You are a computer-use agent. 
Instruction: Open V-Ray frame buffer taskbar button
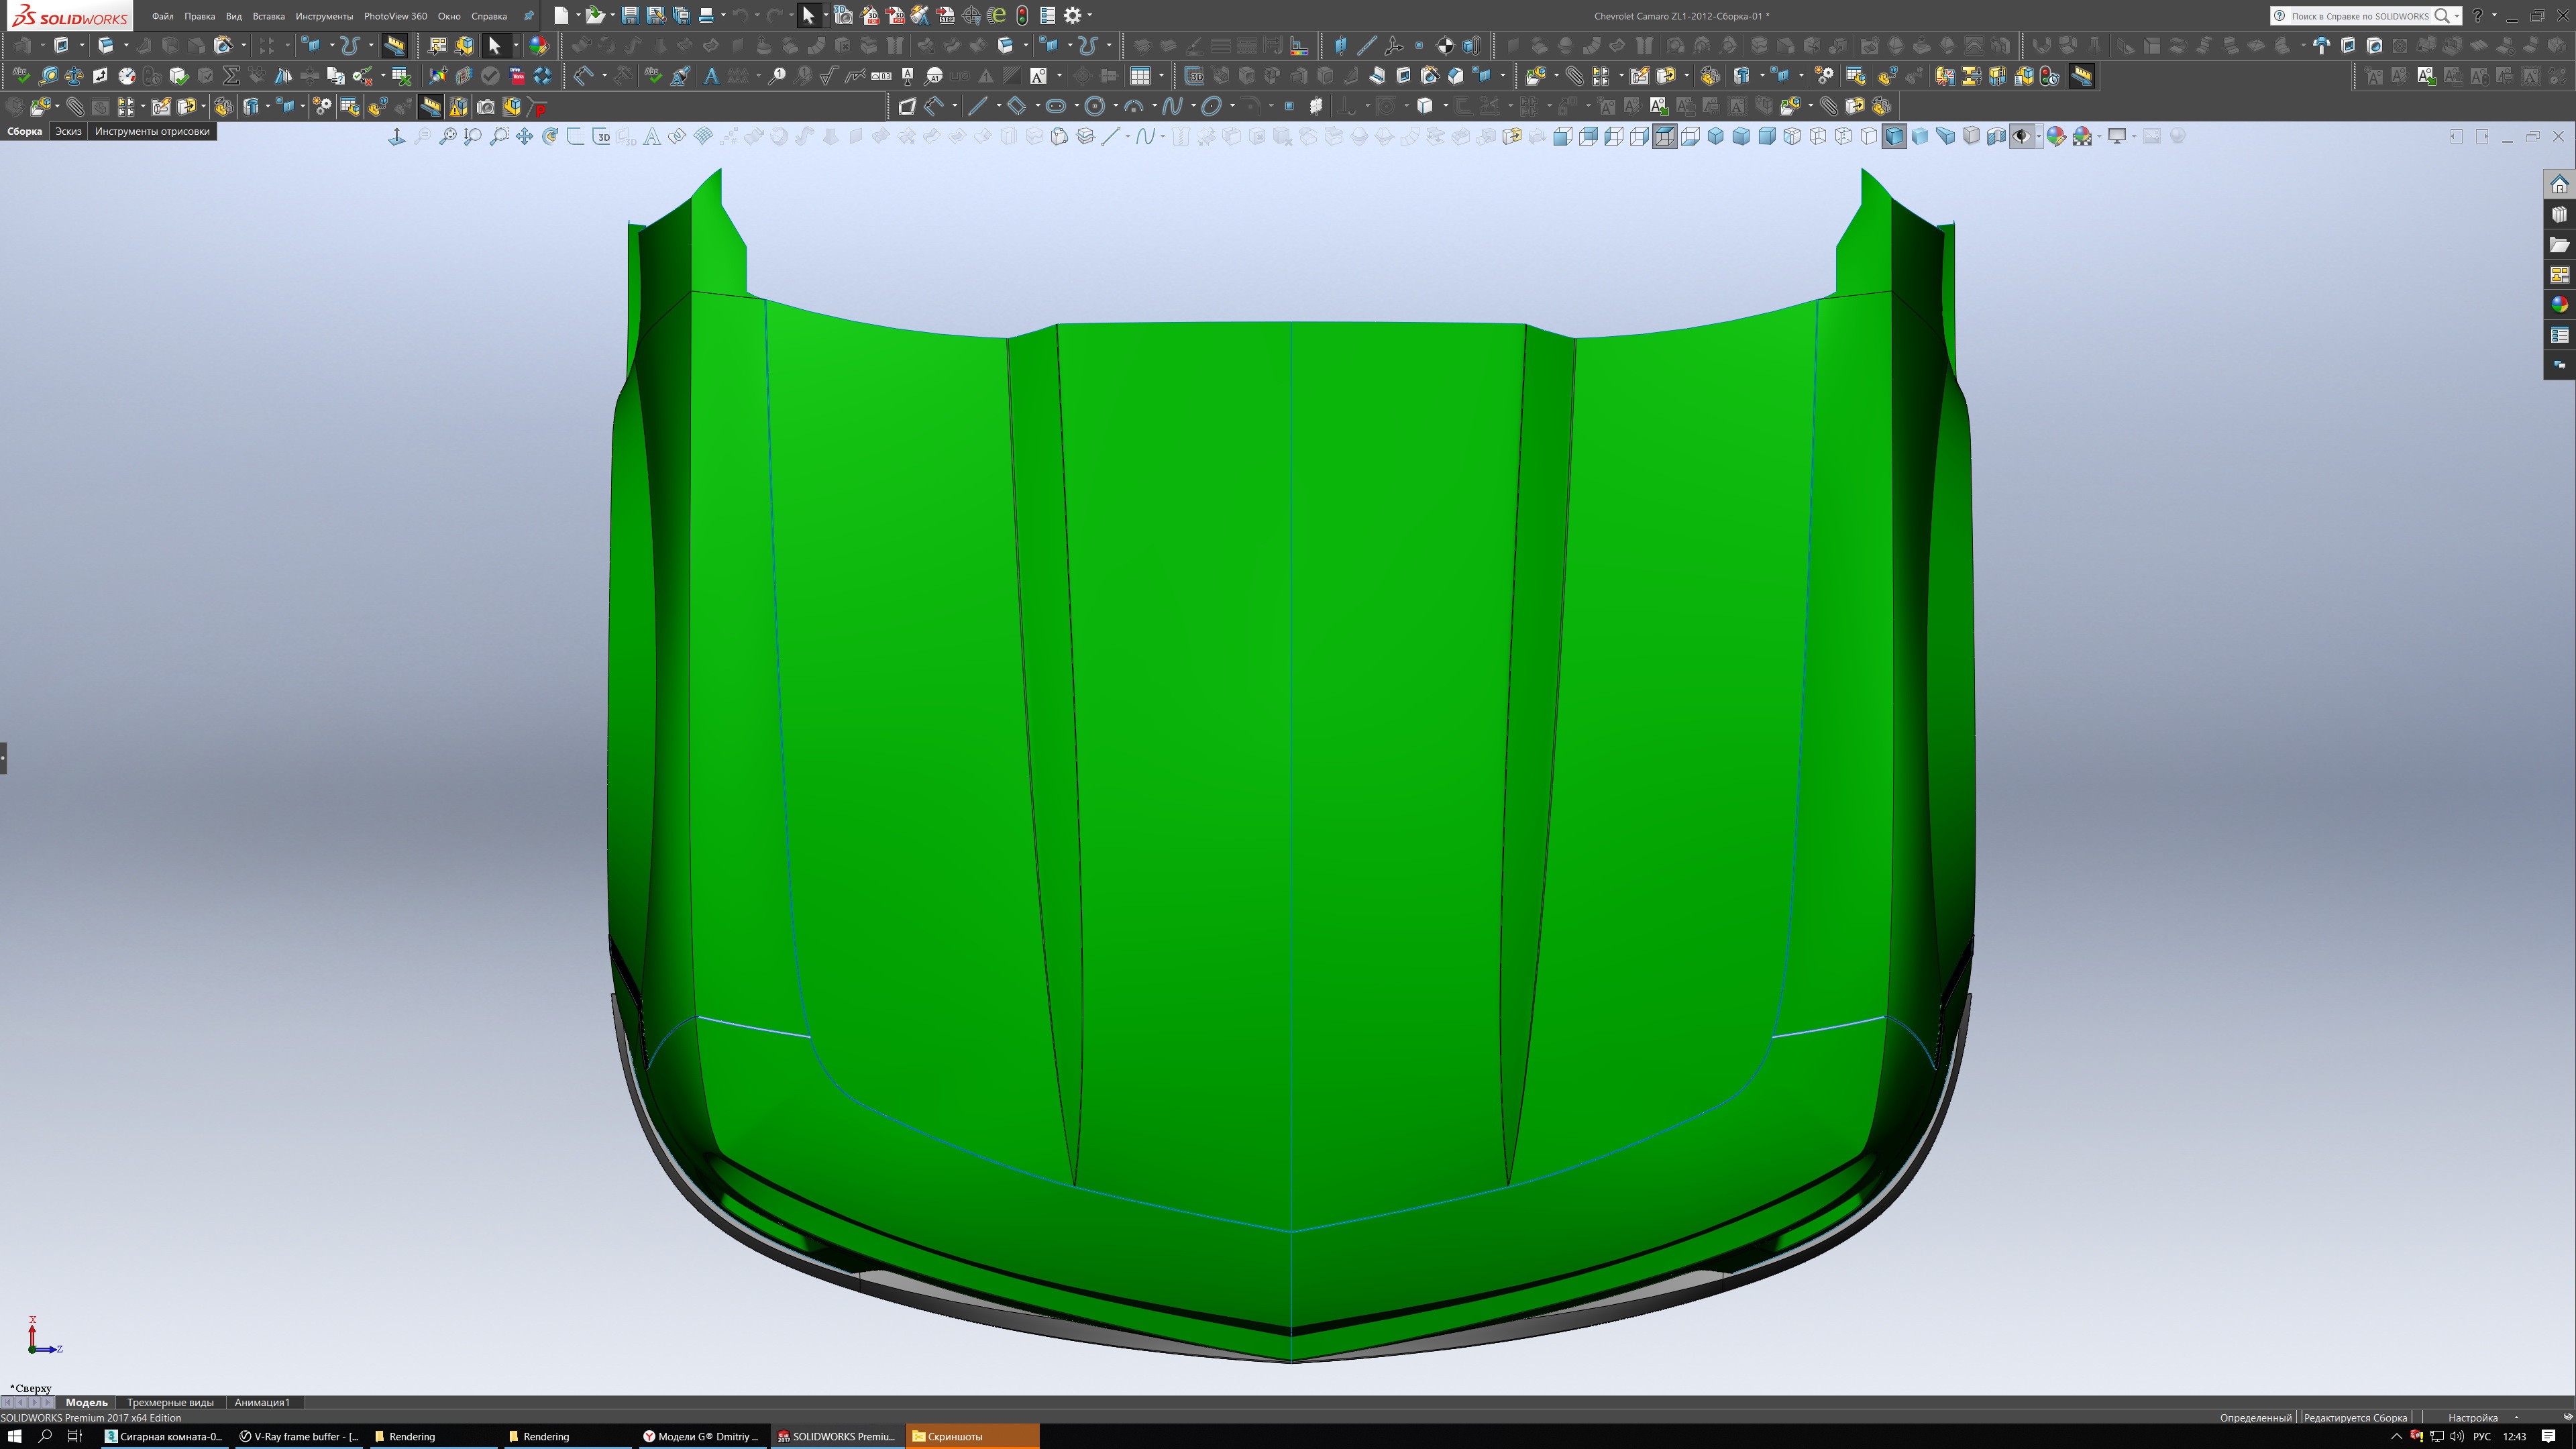click(299, 1436)
